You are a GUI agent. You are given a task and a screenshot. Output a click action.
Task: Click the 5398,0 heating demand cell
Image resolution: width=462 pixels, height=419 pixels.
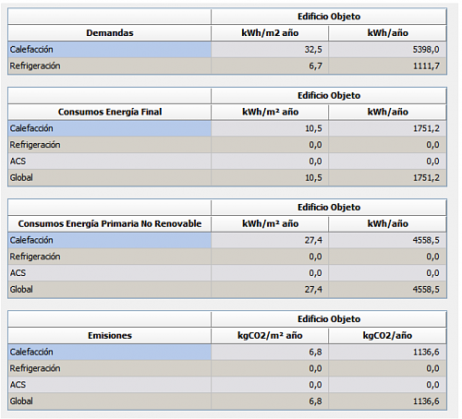[x=387, y=50]
